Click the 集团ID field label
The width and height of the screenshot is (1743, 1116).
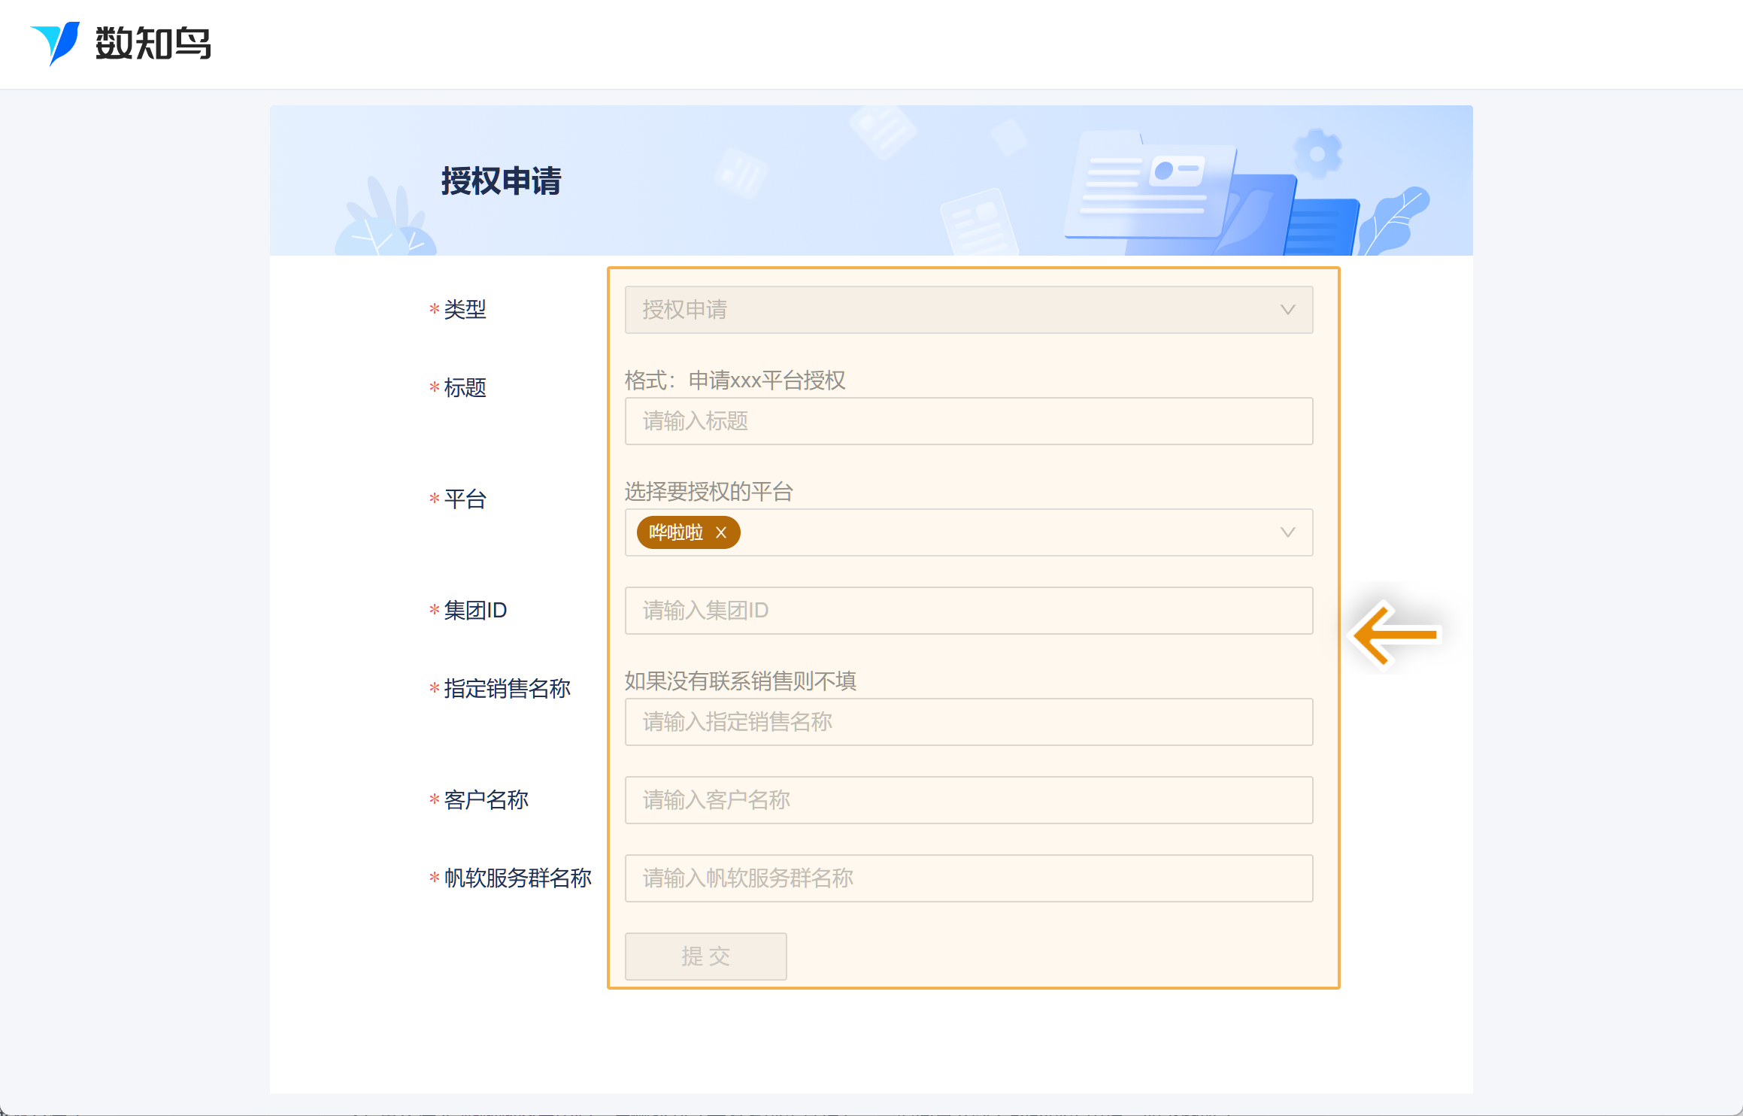474,611
